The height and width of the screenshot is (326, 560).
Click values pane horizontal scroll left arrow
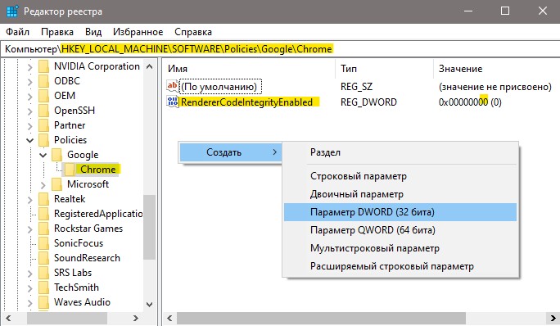170,318
